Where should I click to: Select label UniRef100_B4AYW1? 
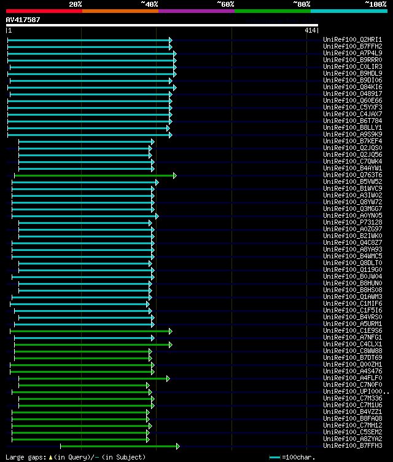pos(352,168)
